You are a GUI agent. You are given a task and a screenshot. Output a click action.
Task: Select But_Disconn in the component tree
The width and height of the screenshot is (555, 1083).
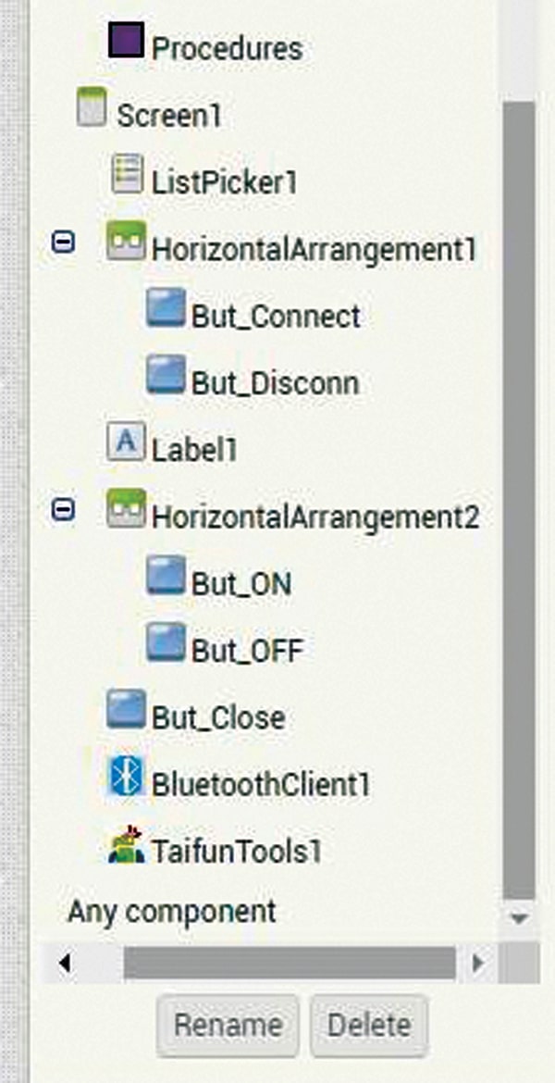pyautogui.click(x=275, y=383)
